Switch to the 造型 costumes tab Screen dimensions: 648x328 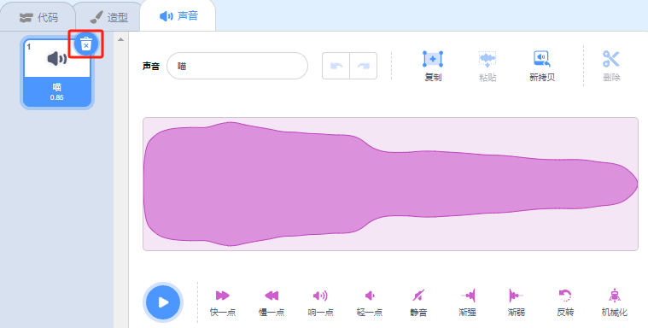(x=108, y=17)
